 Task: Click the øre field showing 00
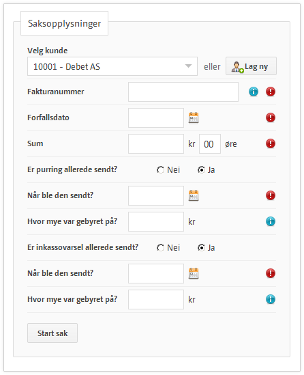coord(210,143)
